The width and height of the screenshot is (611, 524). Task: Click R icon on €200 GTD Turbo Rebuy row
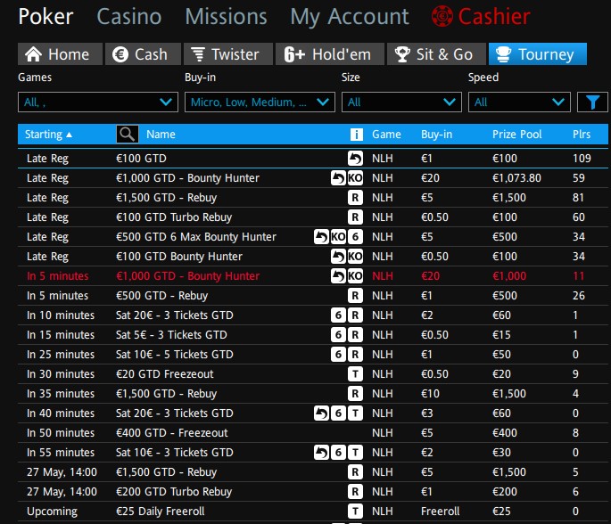click(x=355, y=491)
